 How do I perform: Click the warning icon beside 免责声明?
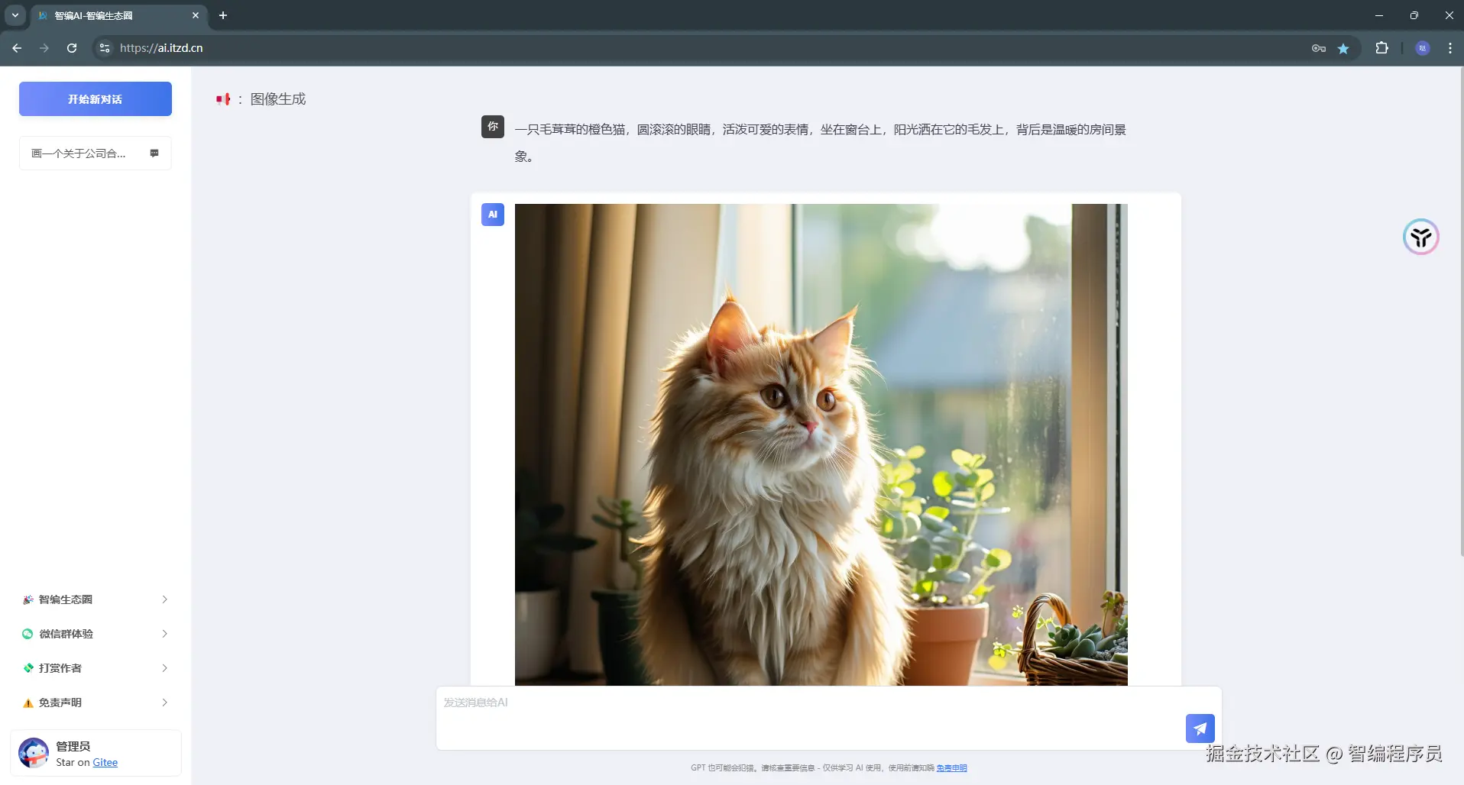point(28,703)
